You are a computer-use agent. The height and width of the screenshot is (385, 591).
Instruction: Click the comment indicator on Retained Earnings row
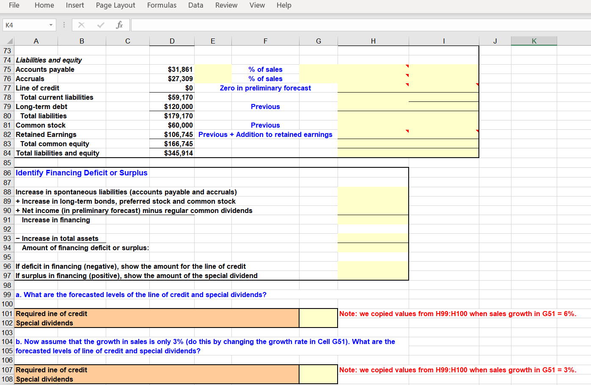(x=407, y=131)
